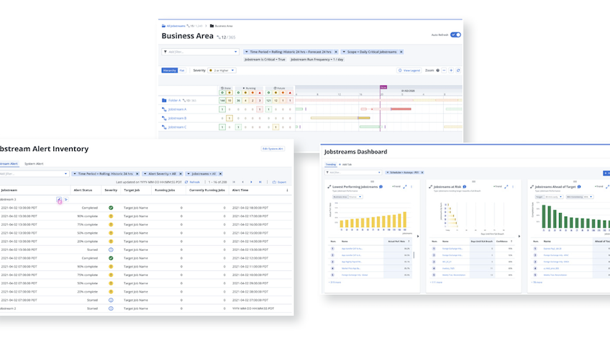Screen dimensions: 610x343
Task: Expand the Lowest Performing Jobstreams widget
Action: coord(405,186)
